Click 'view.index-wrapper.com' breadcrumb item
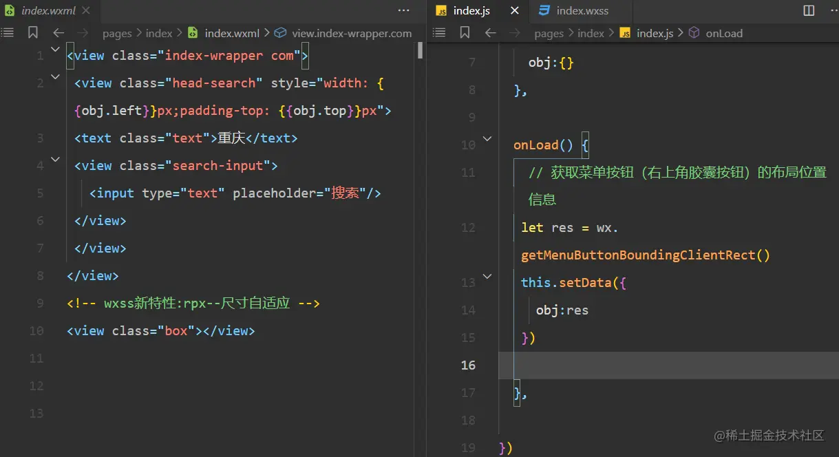Viewport: 839px width, 457px height. 352,33
